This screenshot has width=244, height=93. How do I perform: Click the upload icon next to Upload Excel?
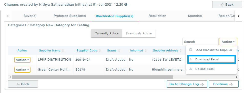coord(191,69)
